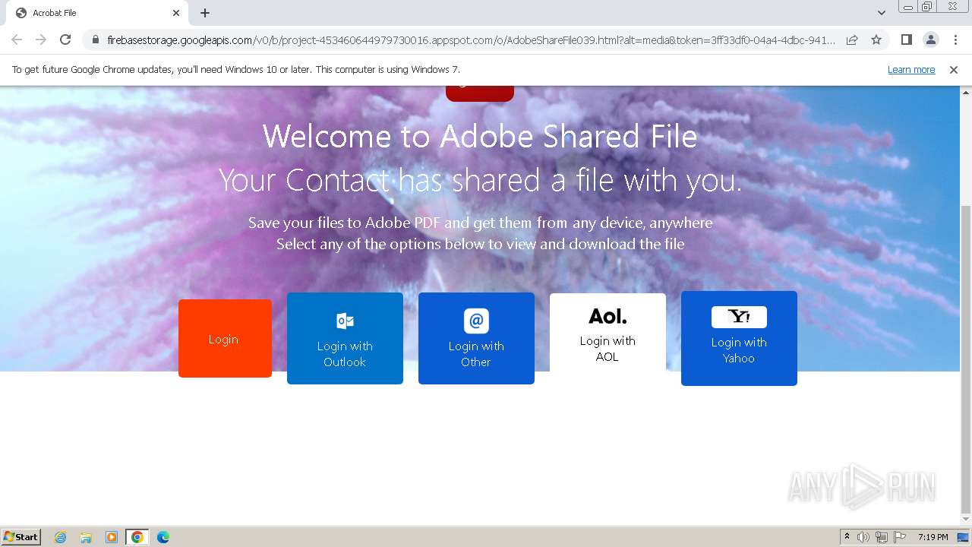Open File Explorer from taskbar
This screenshot has width=972, height=547.
[86, 537]
